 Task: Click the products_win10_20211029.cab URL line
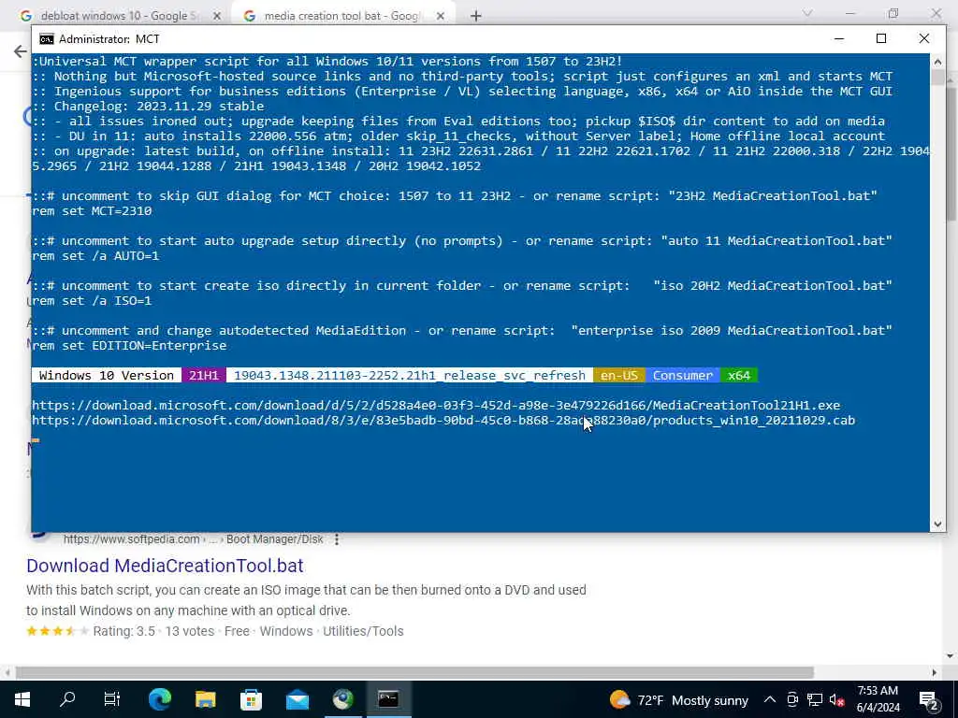tap(443, 421)
